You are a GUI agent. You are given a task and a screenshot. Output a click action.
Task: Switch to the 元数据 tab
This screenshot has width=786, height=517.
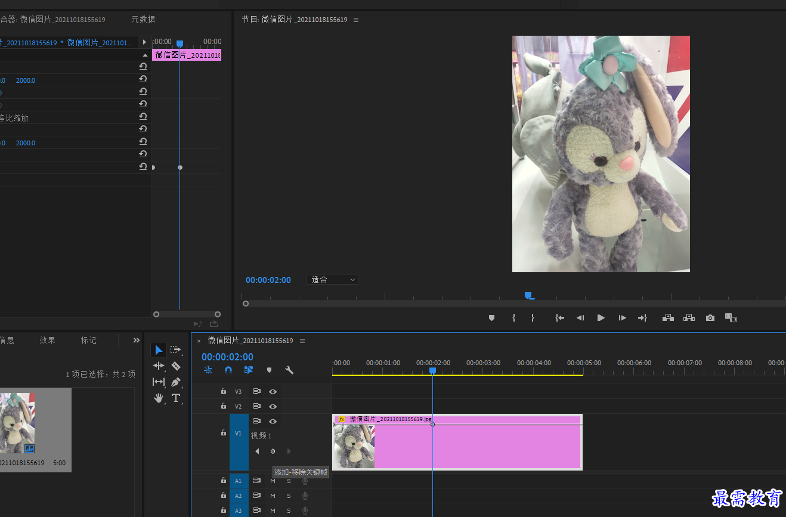(x=143, y=20)
